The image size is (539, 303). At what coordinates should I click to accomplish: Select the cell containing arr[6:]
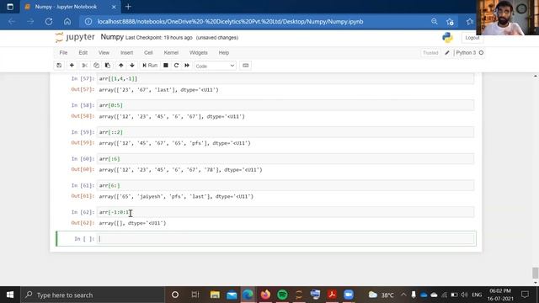tap(286, 185)
